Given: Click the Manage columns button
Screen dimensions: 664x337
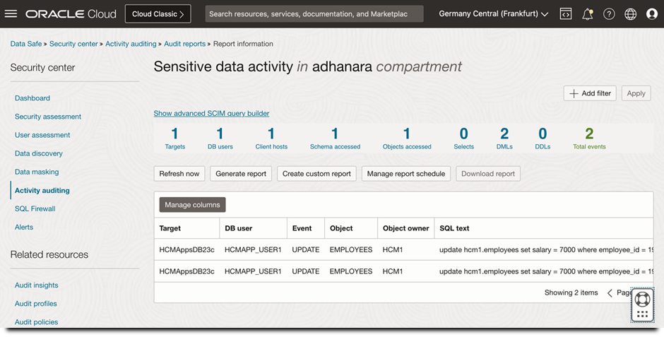Looking at the screenshot, I should 192,204.
